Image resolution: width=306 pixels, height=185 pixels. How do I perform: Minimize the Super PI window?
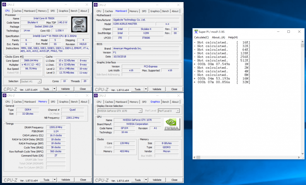point(278,32)
